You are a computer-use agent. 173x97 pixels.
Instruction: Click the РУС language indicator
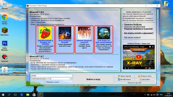click(161, 95)
